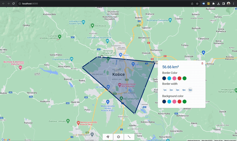The width and height of the screenshot is (237, 141).
Task: Delete the polygon with the trash icon
Action: click(202, 64)
